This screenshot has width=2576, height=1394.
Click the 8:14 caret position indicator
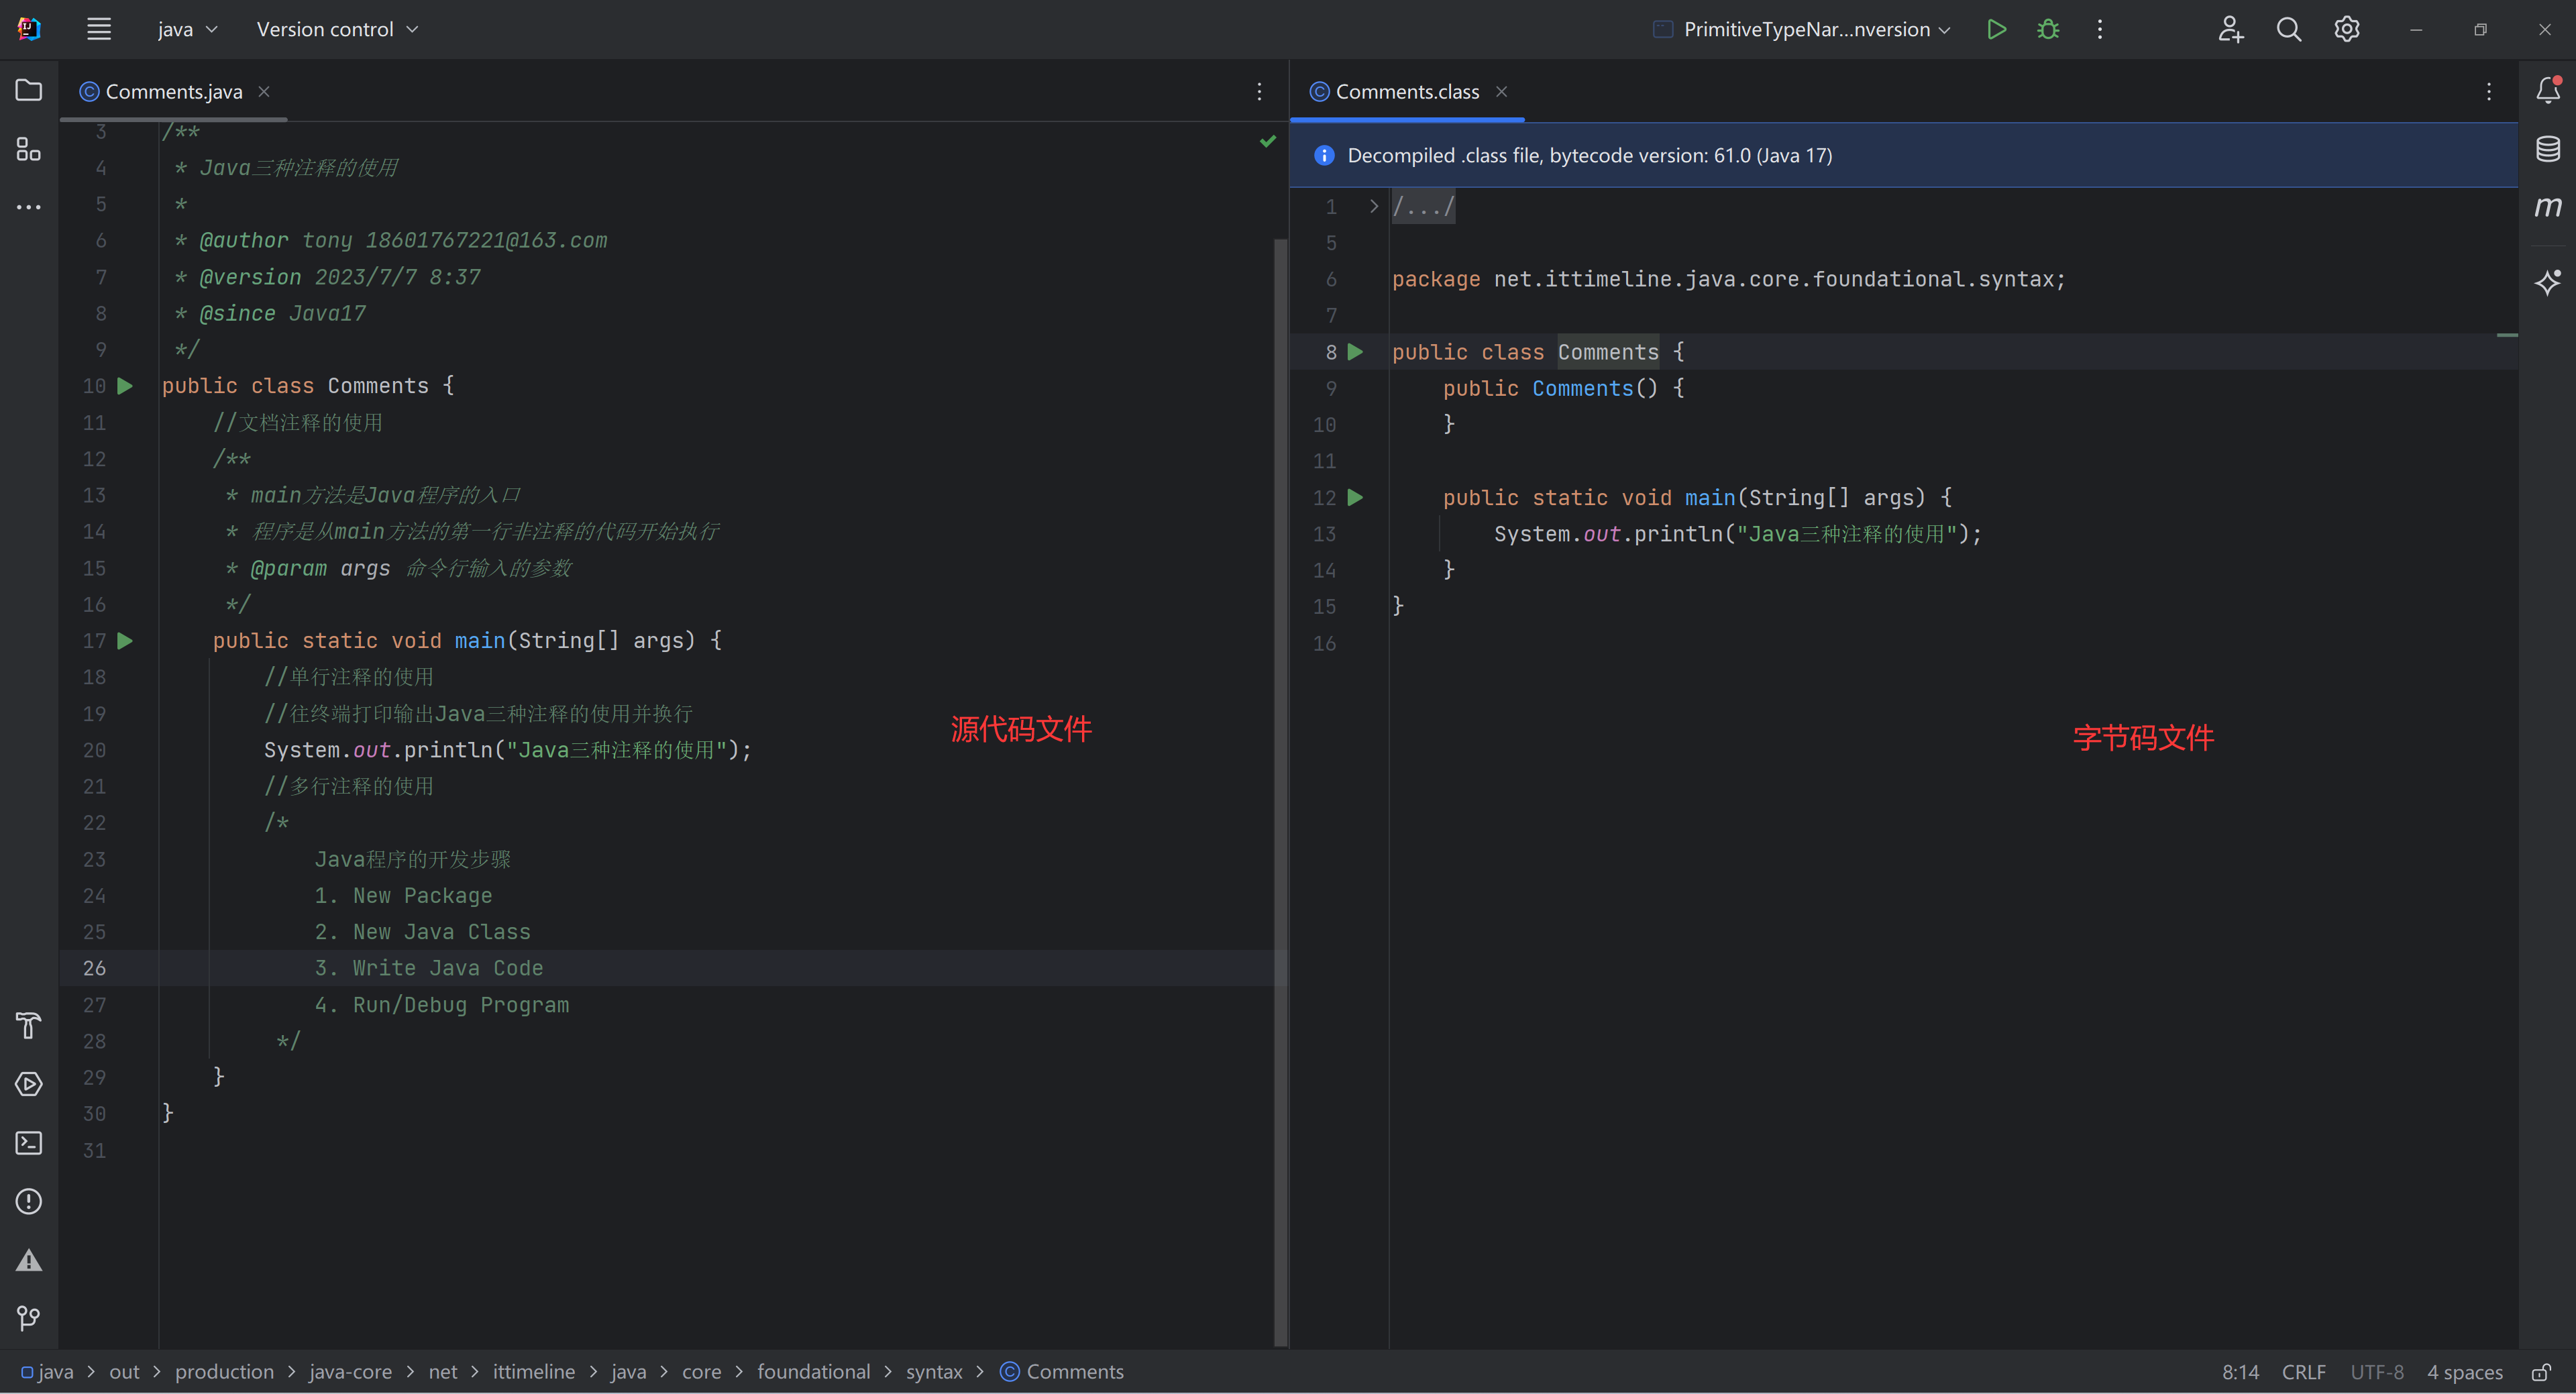[2240, 1372]
